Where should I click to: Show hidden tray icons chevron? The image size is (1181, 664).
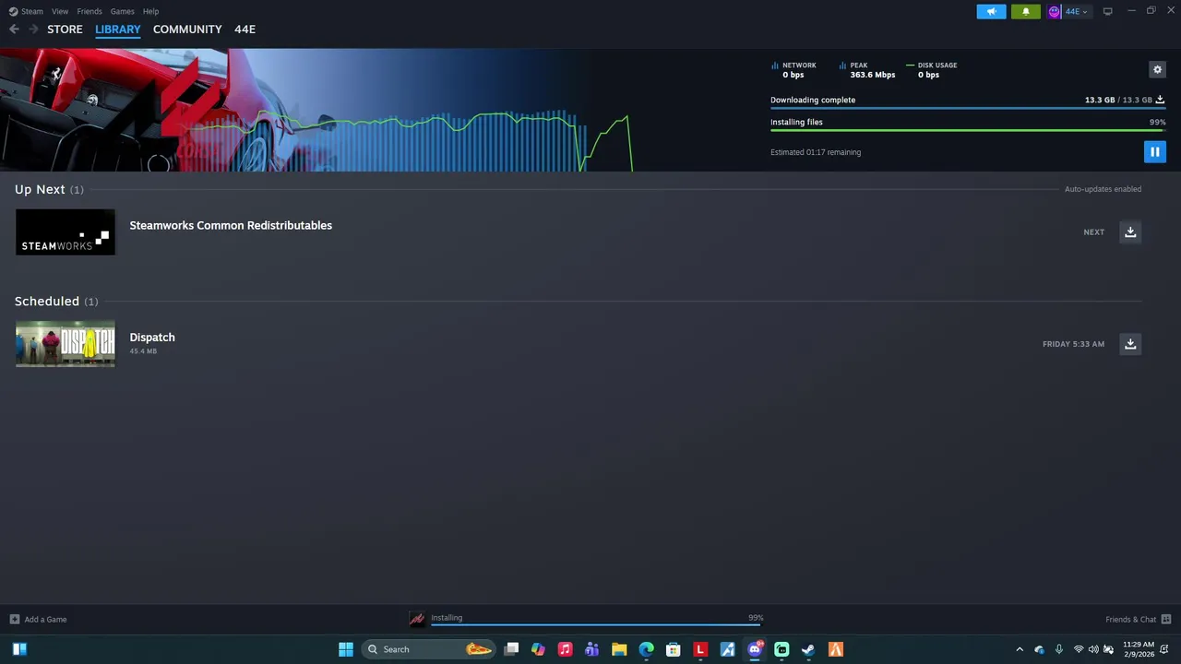(x=1020, y=649)
